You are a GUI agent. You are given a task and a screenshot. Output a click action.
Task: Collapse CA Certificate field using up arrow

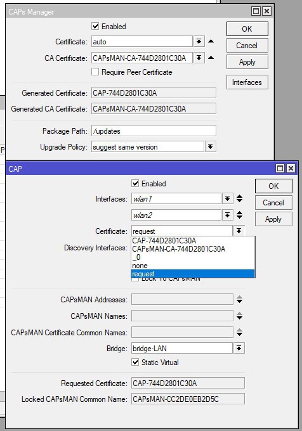coord(211,58)
